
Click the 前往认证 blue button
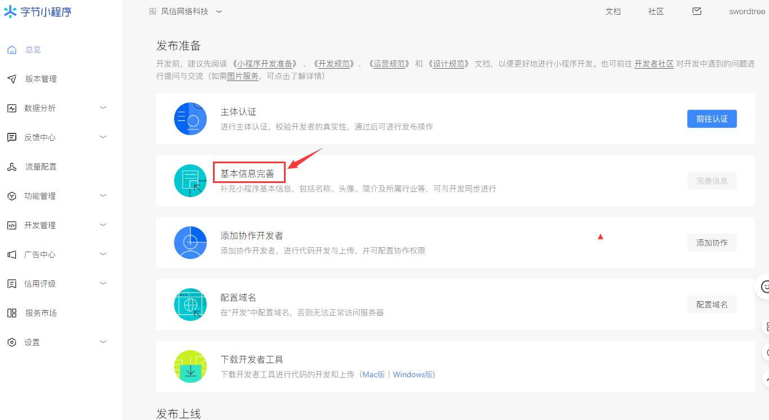[712, 119]
